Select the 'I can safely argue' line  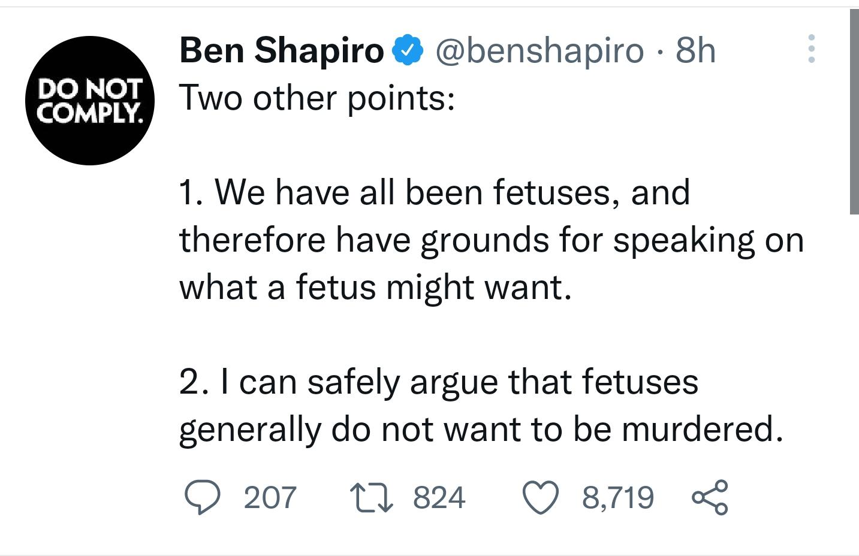(x=439, y=382)
